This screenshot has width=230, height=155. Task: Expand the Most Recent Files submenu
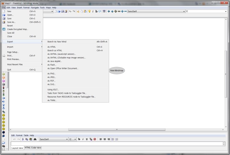22,64
